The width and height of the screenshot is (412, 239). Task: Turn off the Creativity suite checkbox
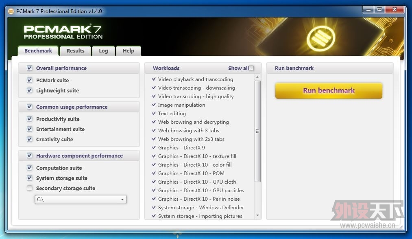(29, 139)
